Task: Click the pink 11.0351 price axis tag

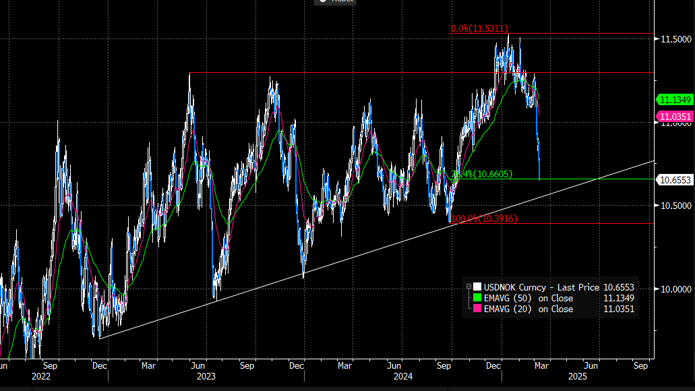Action: (675, 117)
